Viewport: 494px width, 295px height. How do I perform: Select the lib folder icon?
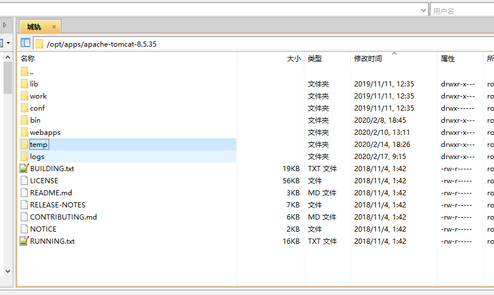[24, 84]
